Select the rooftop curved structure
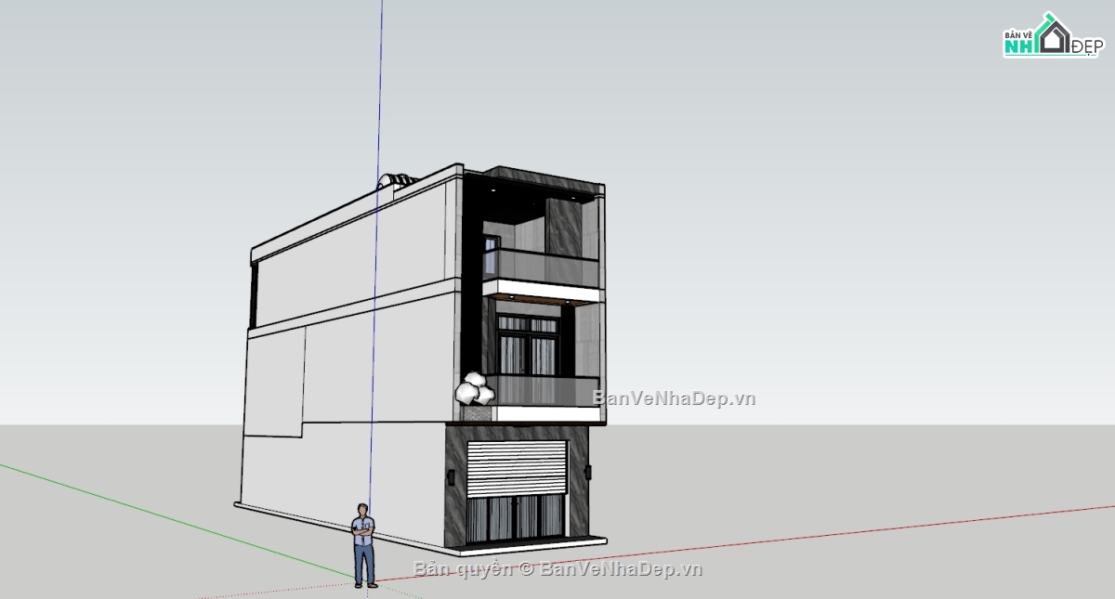 click(x=398, y=180)
